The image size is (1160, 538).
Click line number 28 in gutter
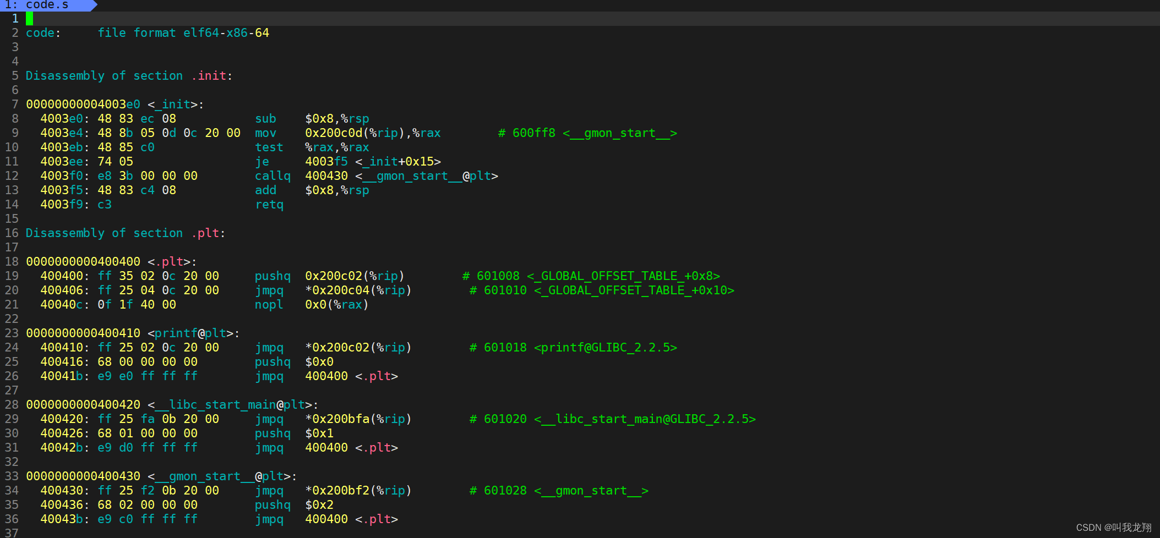(12, 405)
